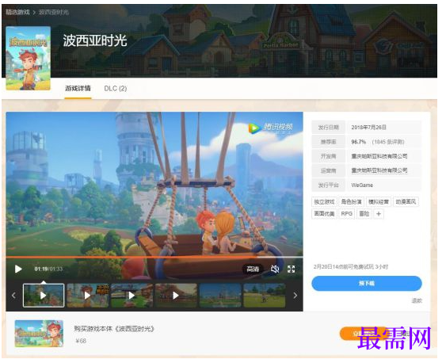Screen dimensions: 446x363
Task: Select the 动漫画风 tag
Action: point(406,201)
